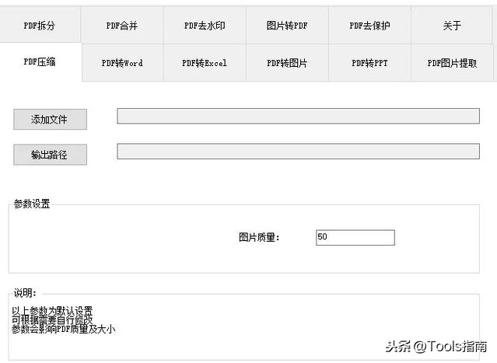Click the 添加文件 button

pos(50,120)
